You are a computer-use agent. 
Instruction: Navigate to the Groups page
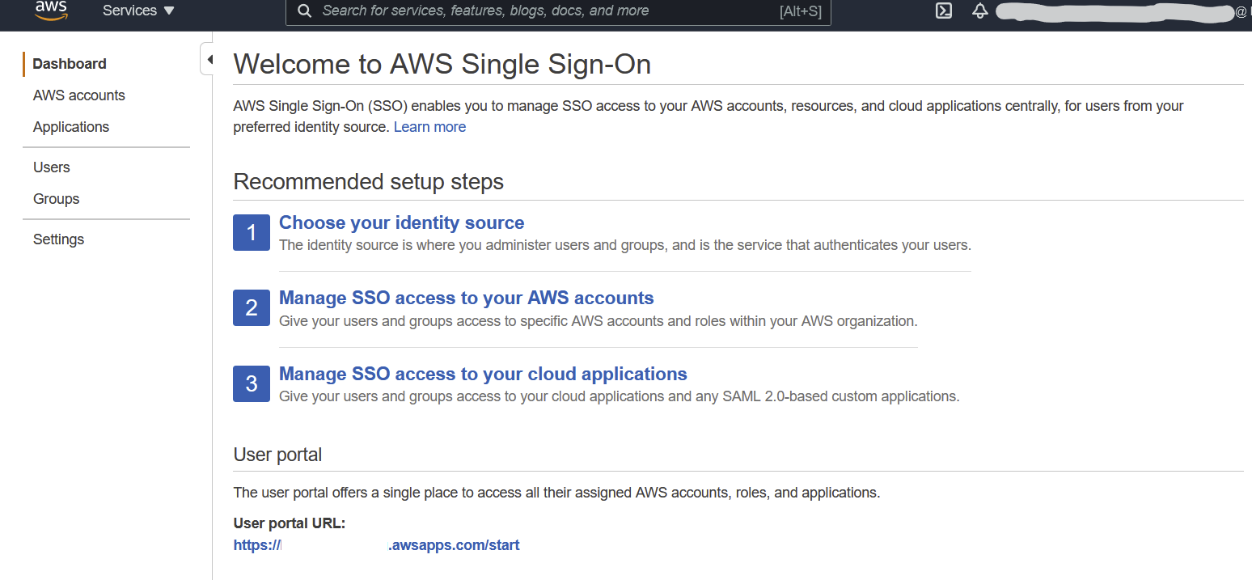pyautogui.click(x=57, y=199)
